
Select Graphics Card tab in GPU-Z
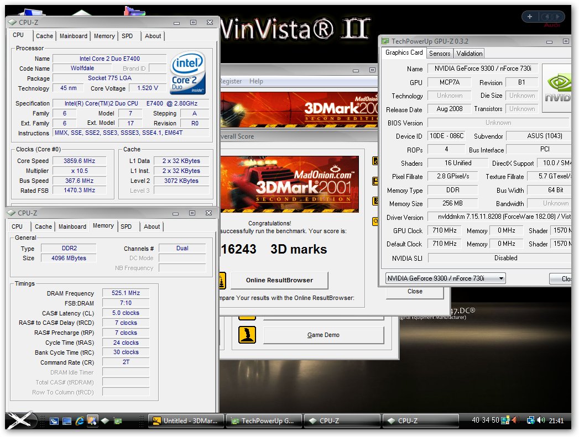404,52
